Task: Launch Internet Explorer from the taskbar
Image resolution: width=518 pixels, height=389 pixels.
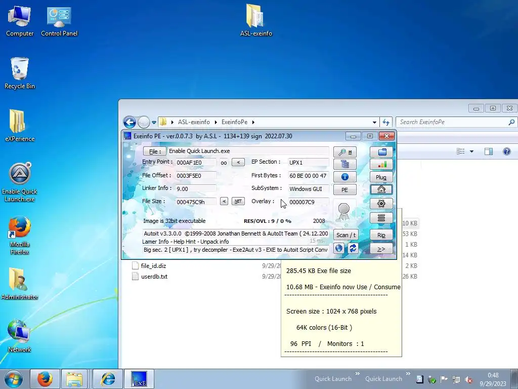Action: point(108,379)
